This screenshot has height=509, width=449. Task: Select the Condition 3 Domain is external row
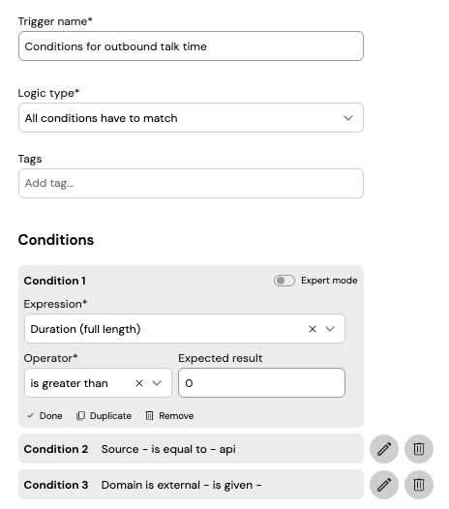[191, 485]
